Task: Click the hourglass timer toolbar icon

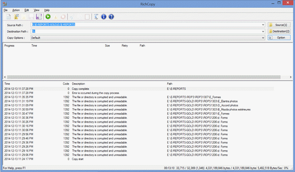Action: 96,17
